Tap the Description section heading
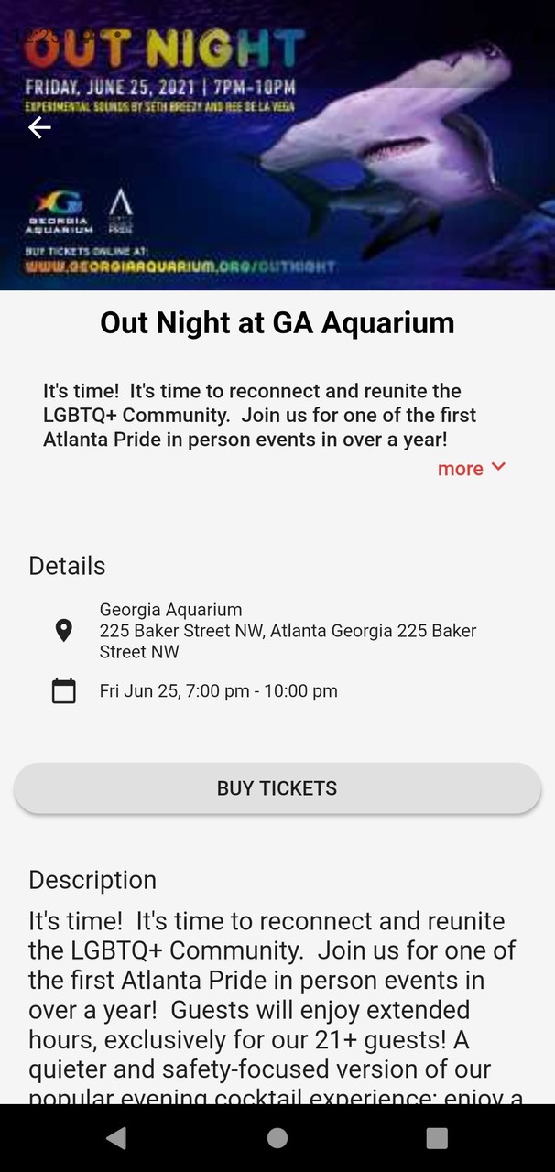Screen dimensions: 555x1172 click(92, 880)
